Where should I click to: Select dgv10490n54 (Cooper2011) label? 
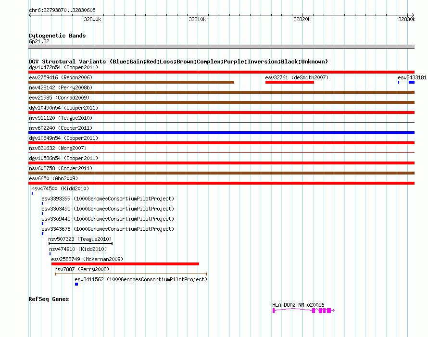pyautogui.click(x=63, y=108)
